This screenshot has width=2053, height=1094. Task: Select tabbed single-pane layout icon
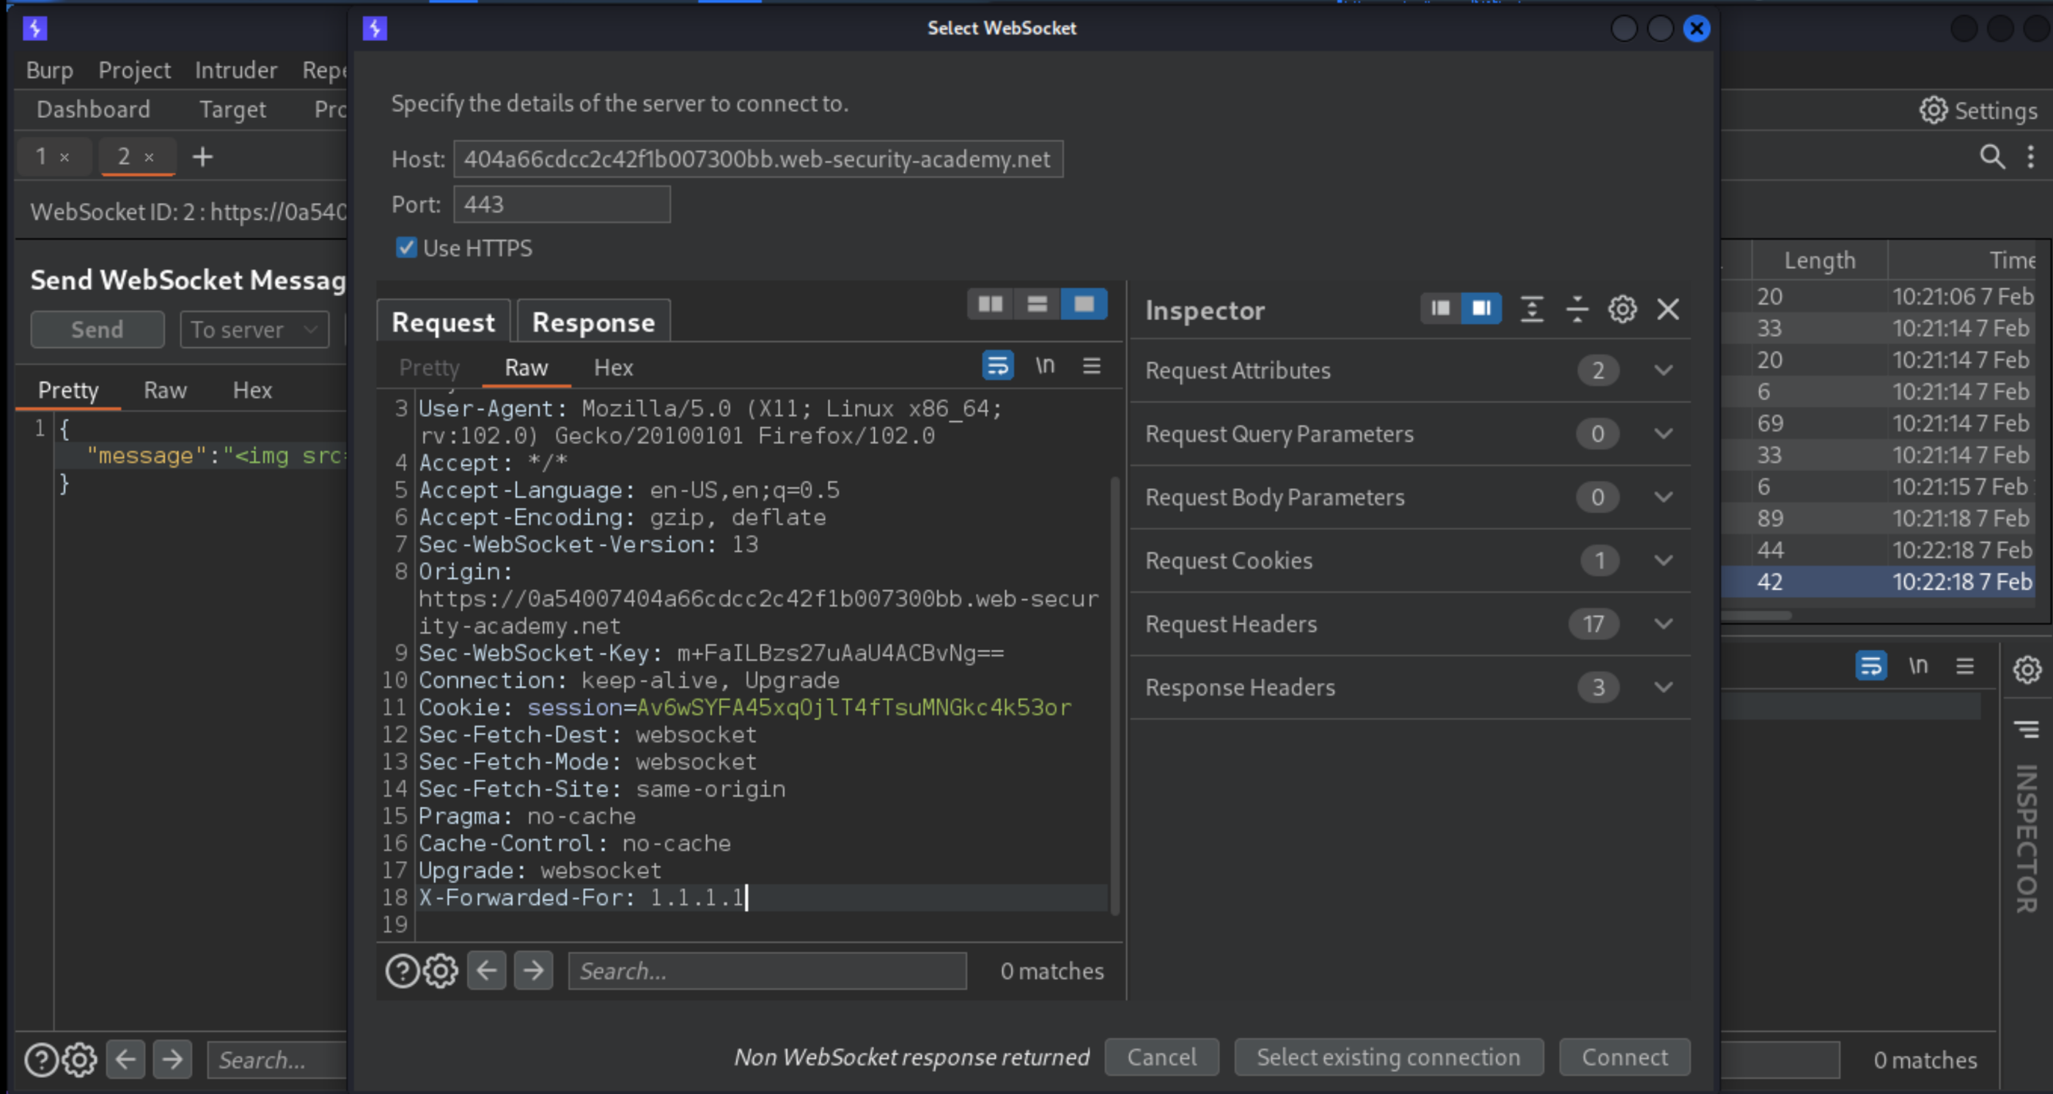point(1084,304)
